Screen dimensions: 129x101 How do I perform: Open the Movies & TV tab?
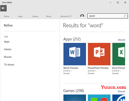point(66,16)
